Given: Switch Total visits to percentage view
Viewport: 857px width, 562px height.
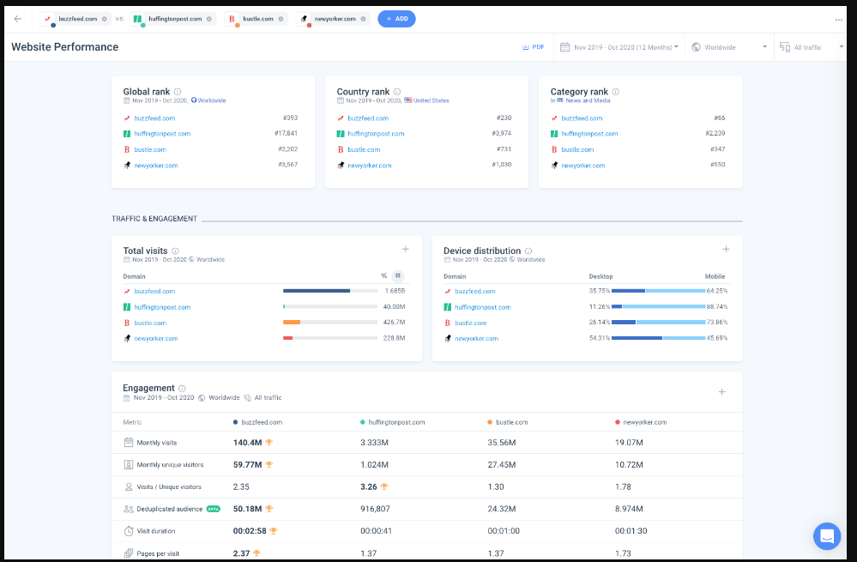Looking at the screenshot, I should (x=384, y=276).
